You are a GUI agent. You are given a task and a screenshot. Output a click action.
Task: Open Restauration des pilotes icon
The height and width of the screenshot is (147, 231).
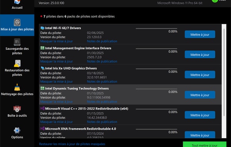tap(17, 64)
